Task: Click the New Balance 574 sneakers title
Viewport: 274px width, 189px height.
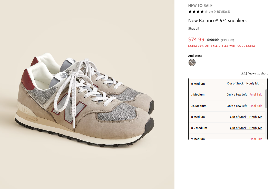Action: (x=217, y=21)
